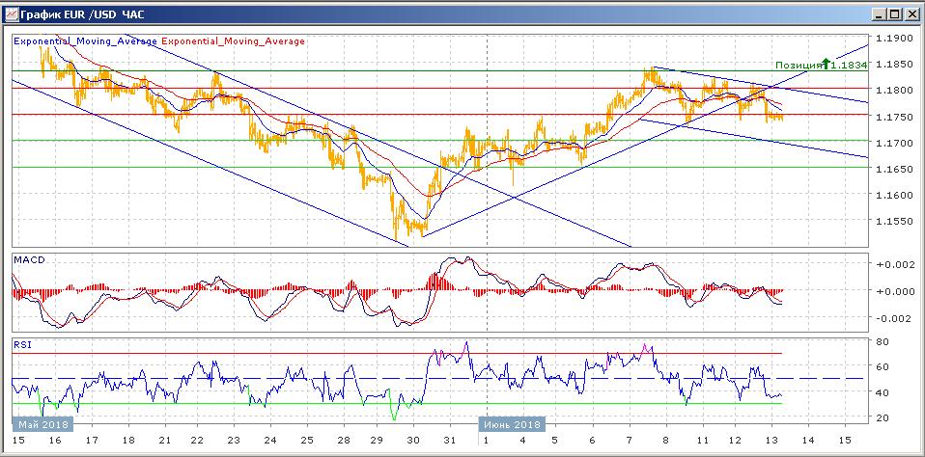Click the Май 2018 month marker
The height and width of the screenshot is (457, 925).
point(42,424)
